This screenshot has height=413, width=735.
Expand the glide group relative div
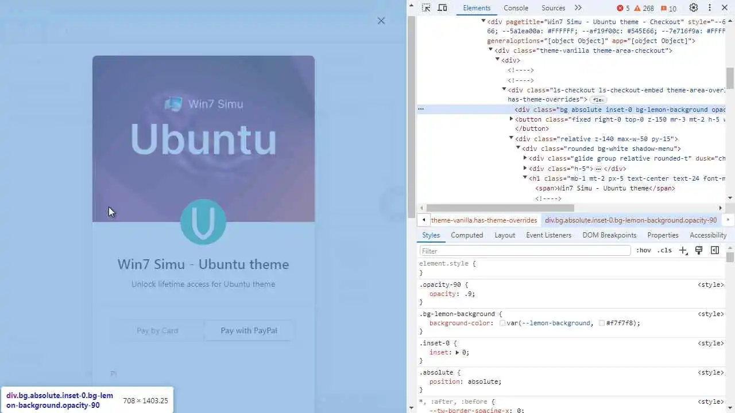[525, 158]
